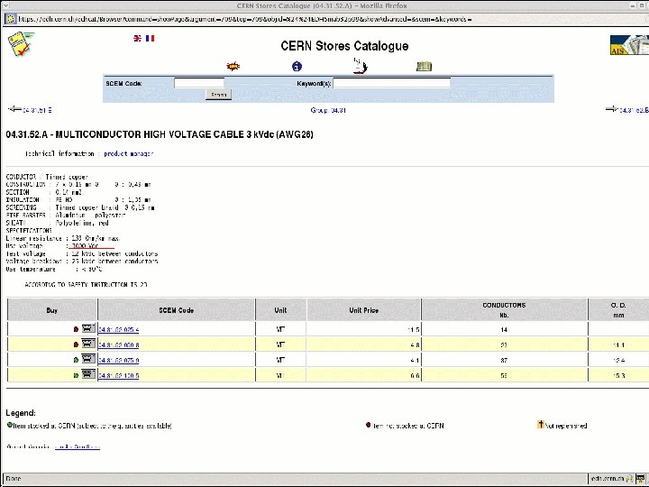Open the catalogue book icon
This screenshot has height=487, width=649.
click(x=424, y=66)
